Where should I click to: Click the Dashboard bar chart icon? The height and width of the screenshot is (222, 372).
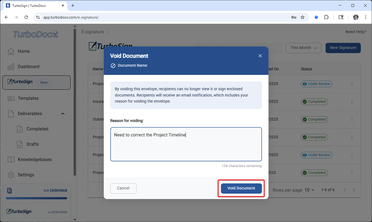[11, 66]
